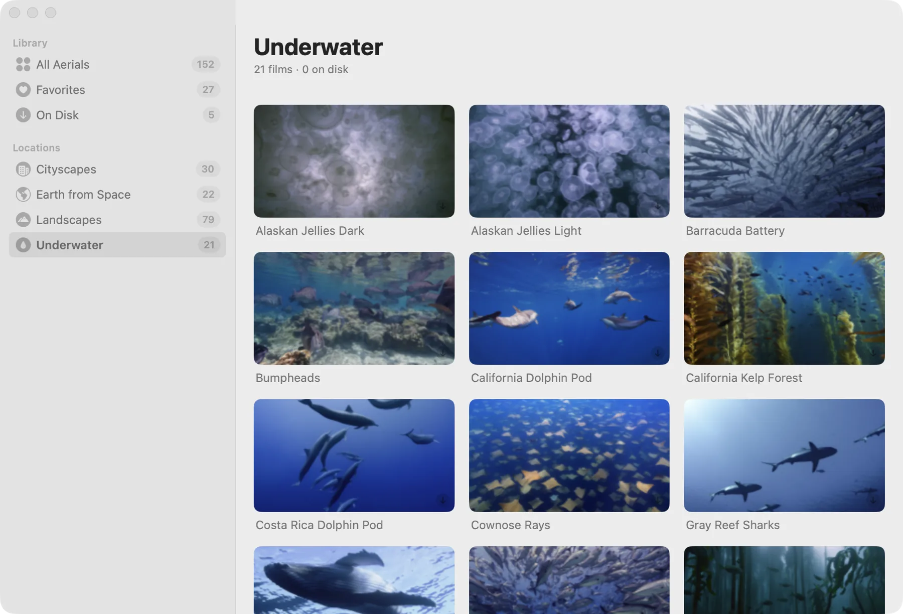The height and width of the screenshot is (614, 903).
Task: Click the 152 count badge for All Aerials
Action: click(206, 64)
